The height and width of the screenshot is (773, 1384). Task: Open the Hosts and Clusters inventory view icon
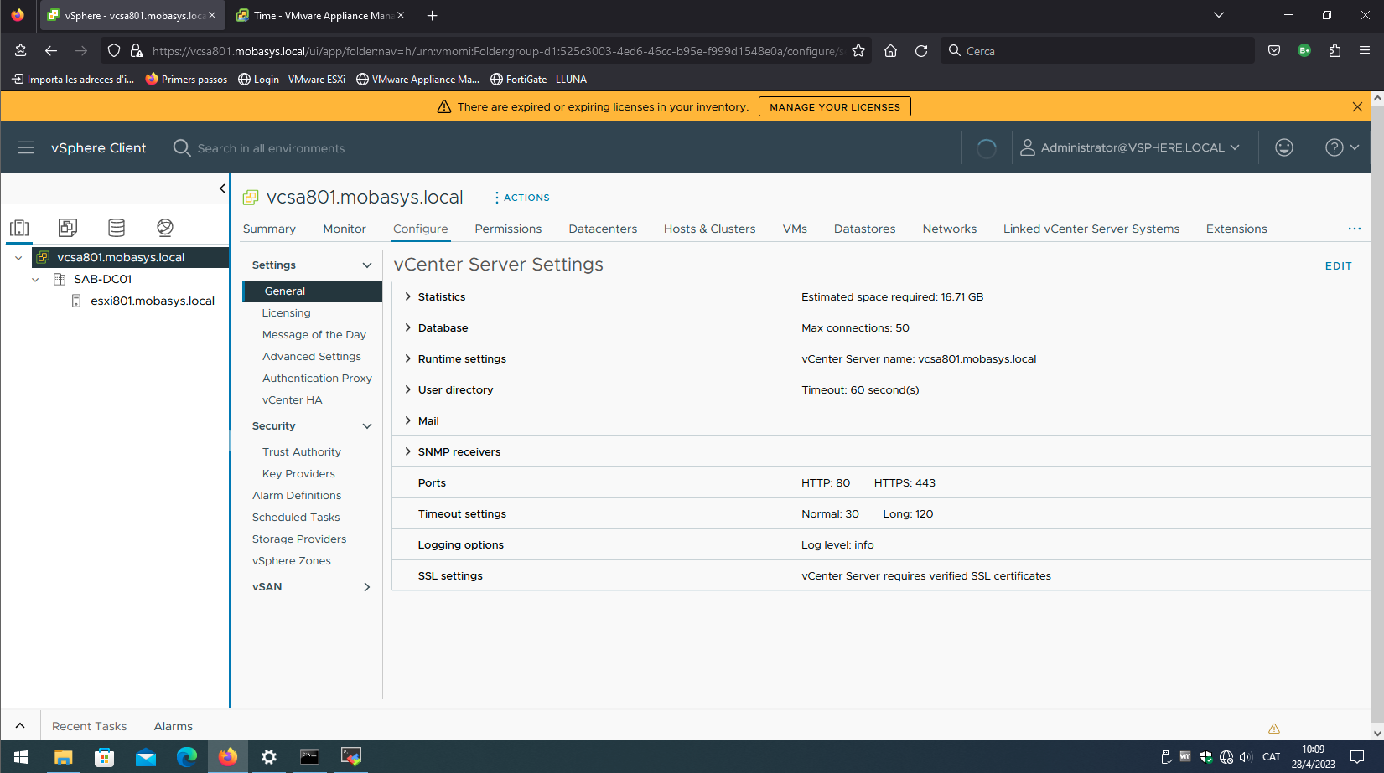tap(19, 227)
